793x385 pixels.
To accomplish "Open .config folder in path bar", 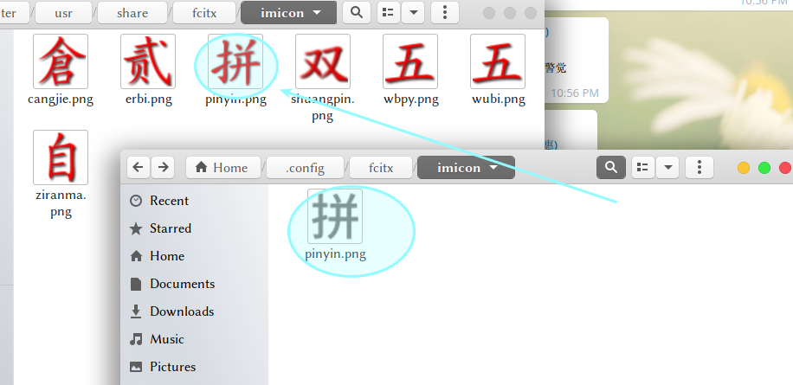I will point(305,167).
